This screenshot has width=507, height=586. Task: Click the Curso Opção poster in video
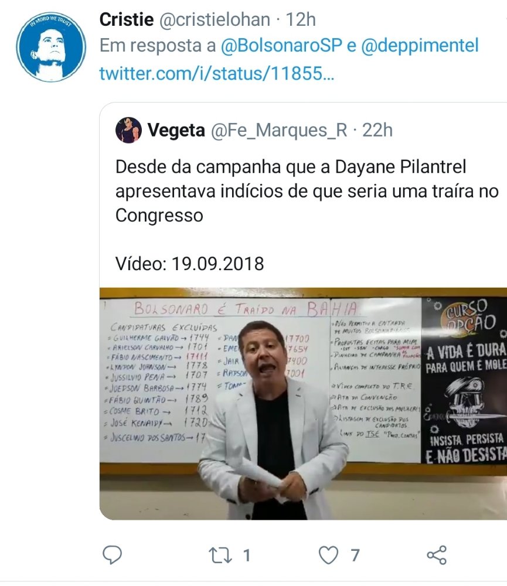[x=464, y=381]
